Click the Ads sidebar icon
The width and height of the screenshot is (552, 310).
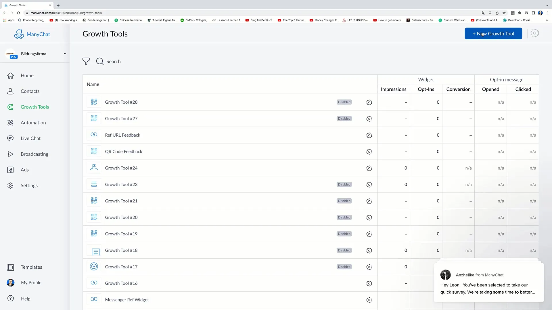pyautogui.click(x=10, y=170)
